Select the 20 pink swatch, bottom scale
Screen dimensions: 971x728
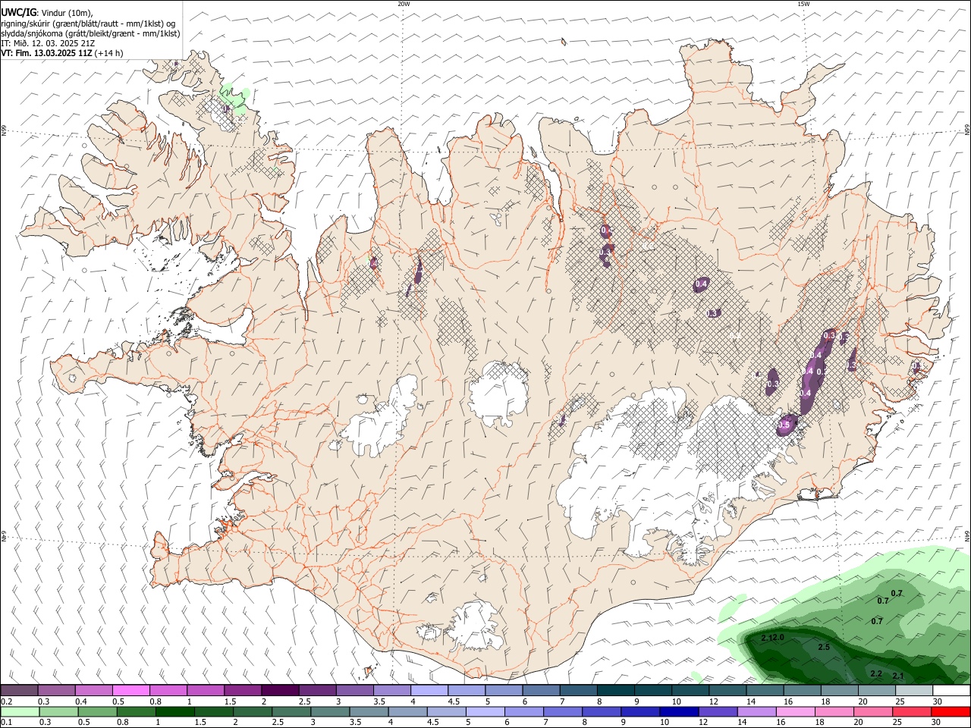(x=873, y=711)
